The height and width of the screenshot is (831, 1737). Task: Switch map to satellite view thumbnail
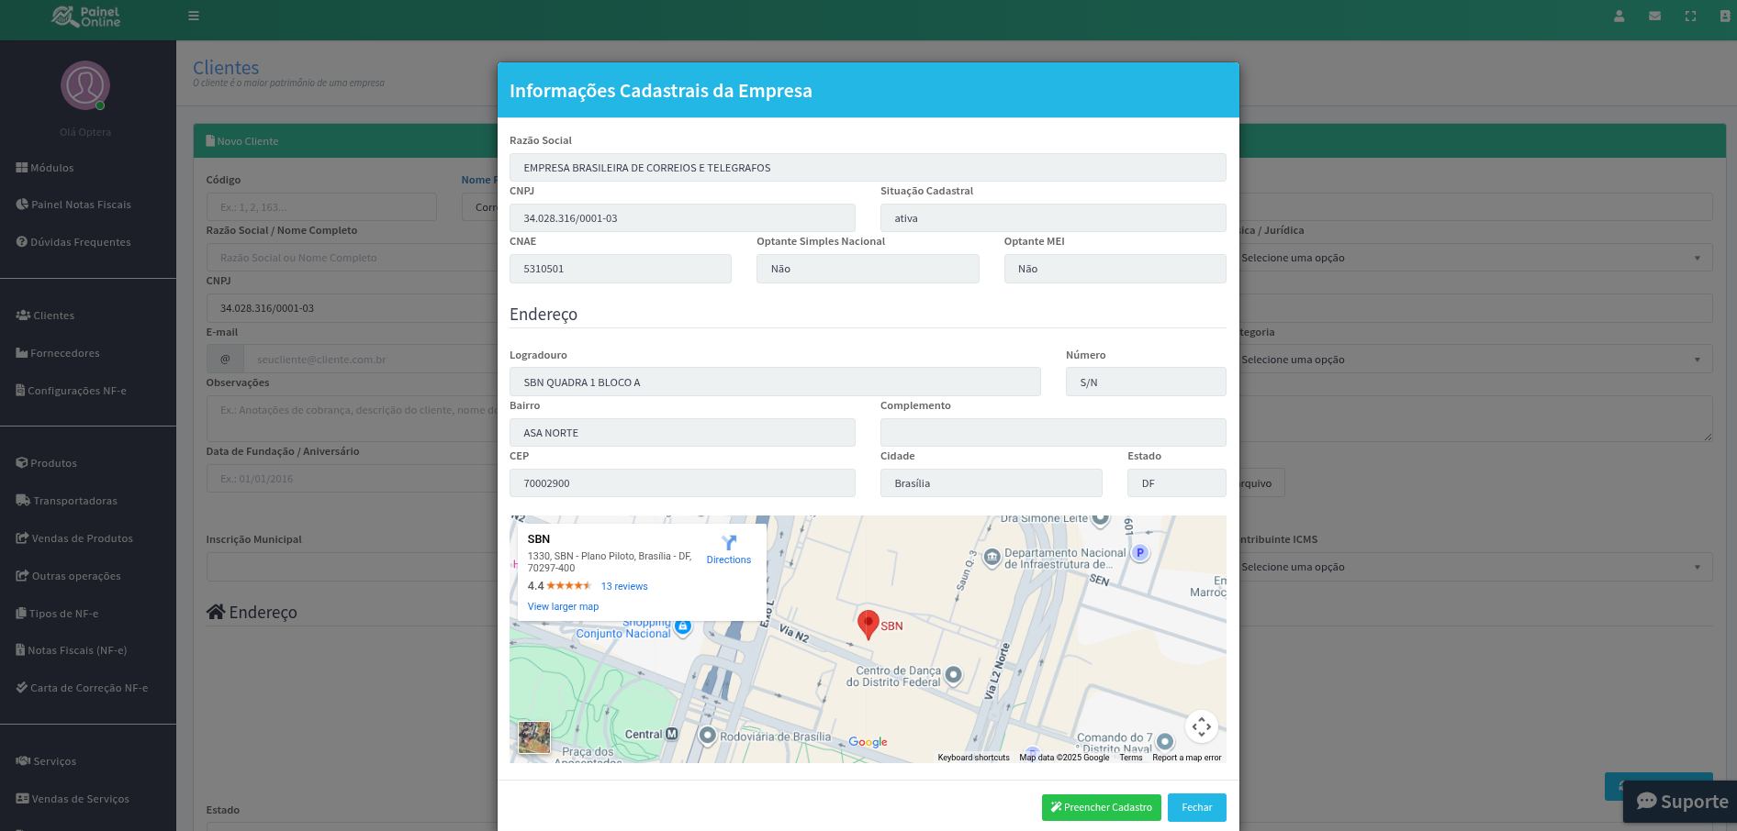(533, 737)
